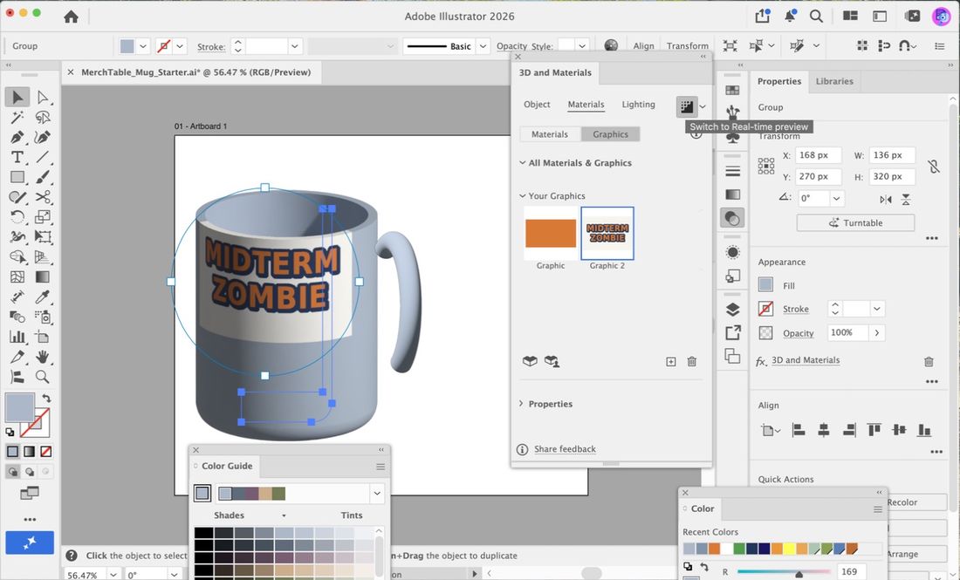Expand the Properties section in 3D panel
Viewport: 960px width, 580px height.
tap(521, 404)
